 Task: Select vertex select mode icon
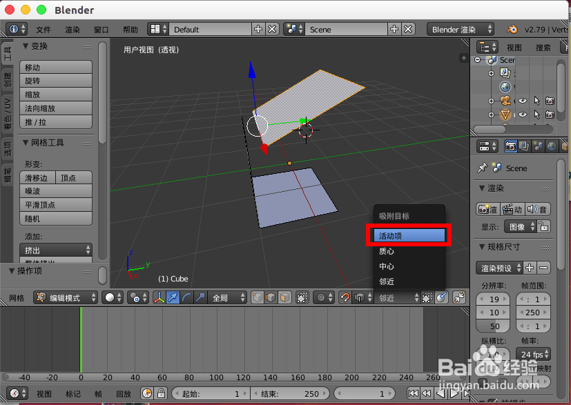(257, 297)
